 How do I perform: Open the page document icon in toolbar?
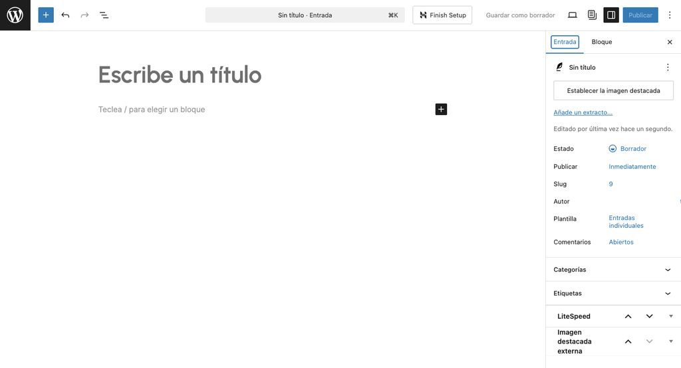(x=592, y=15)
